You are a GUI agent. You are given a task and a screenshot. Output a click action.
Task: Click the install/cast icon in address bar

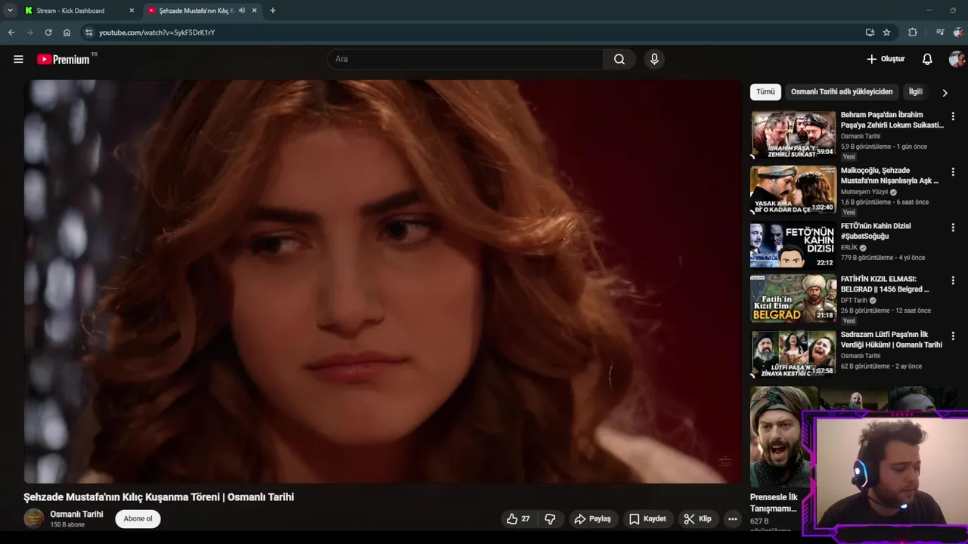tap(870, 32)
